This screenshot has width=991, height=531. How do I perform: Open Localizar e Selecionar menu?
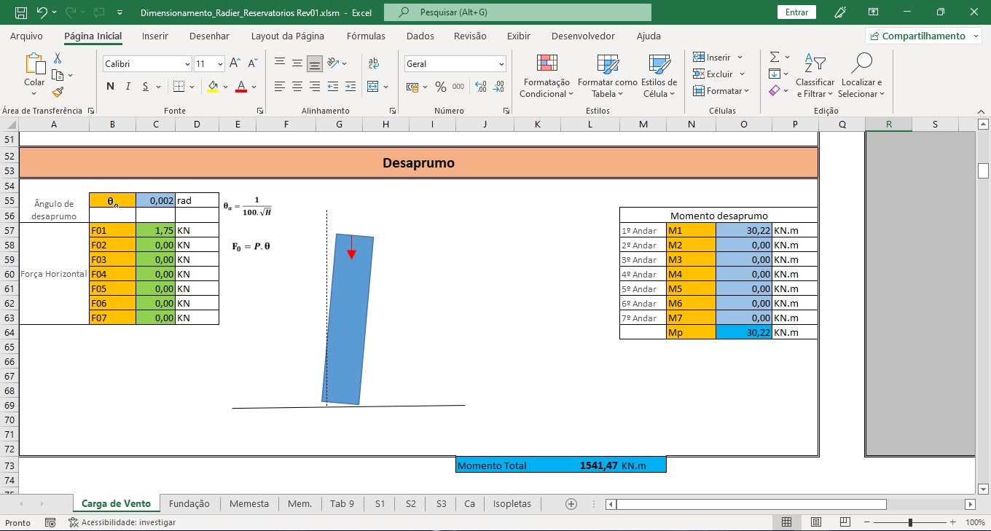(861, 76)
